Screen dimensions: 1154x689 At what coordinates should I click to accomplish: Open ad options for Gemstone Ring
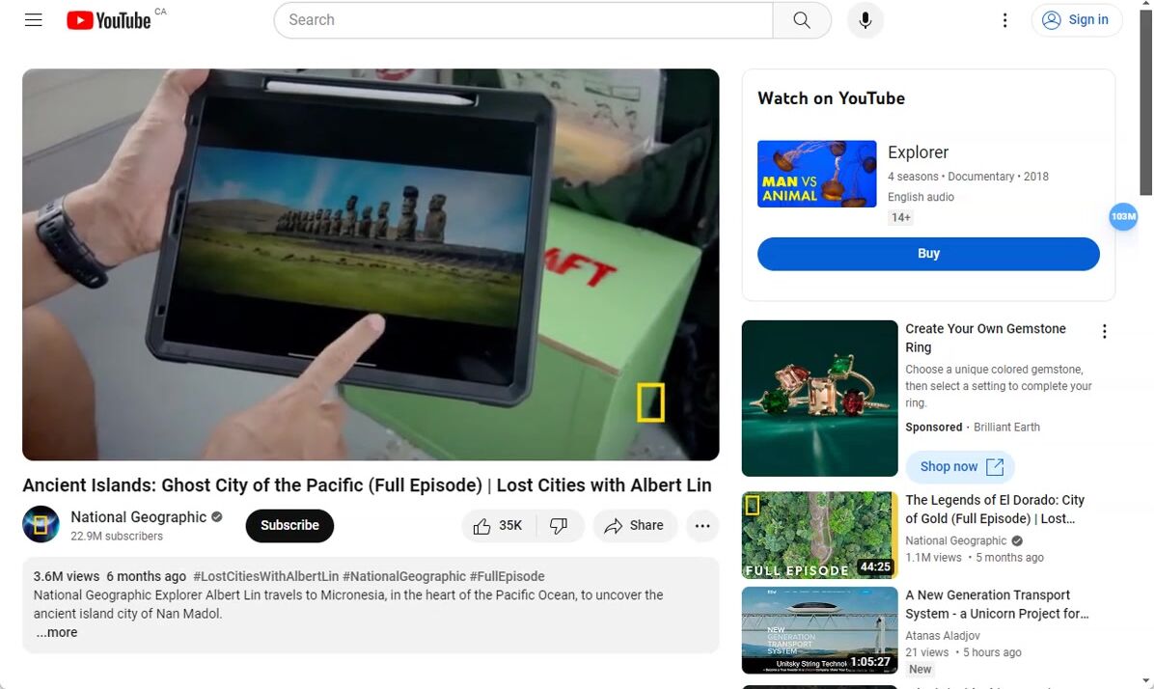1104,331
